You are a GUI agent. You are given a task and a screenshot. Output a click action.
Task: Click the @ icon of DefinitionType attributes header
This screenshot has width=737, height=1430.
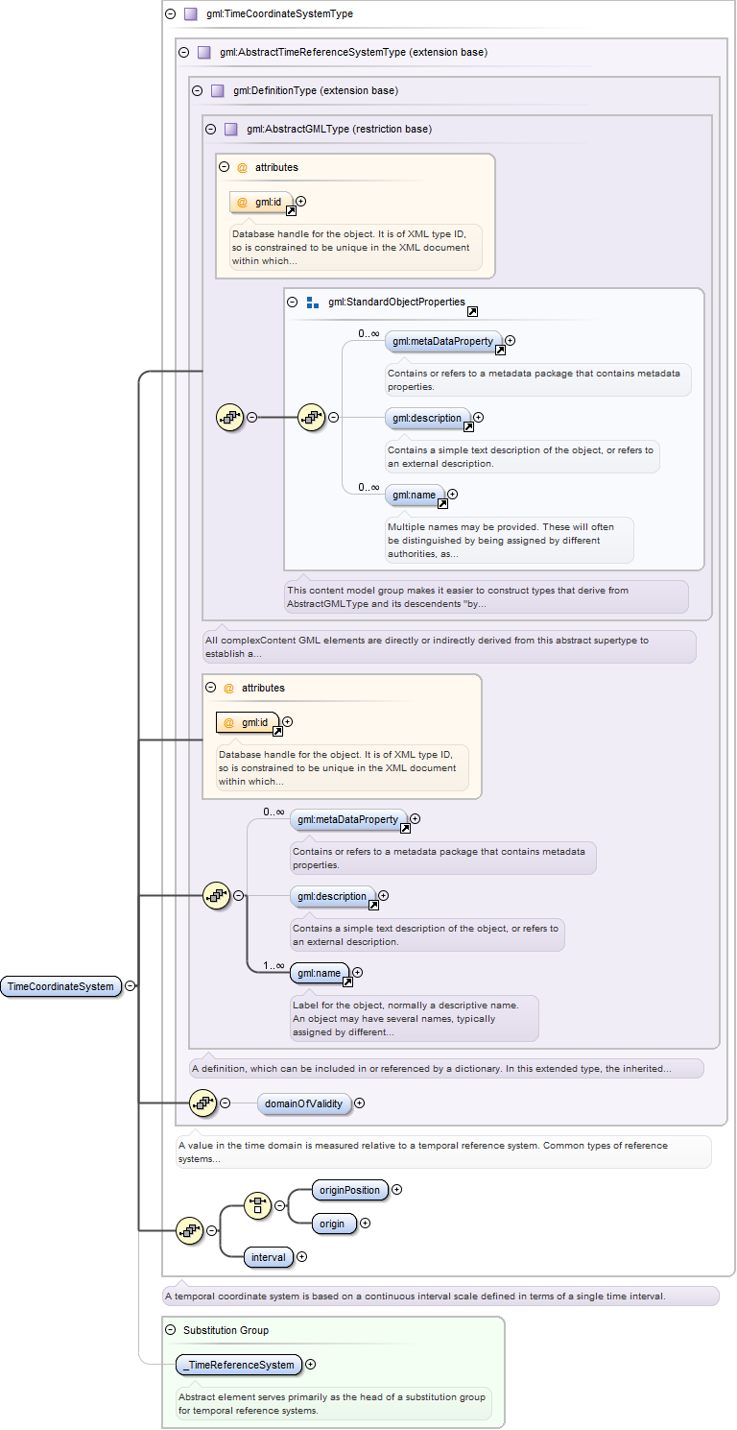[228, 688]
